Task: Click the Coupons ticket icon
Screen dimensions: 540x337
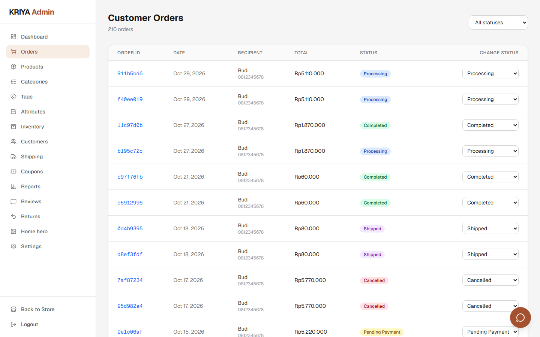Action: tap(13, 171)
